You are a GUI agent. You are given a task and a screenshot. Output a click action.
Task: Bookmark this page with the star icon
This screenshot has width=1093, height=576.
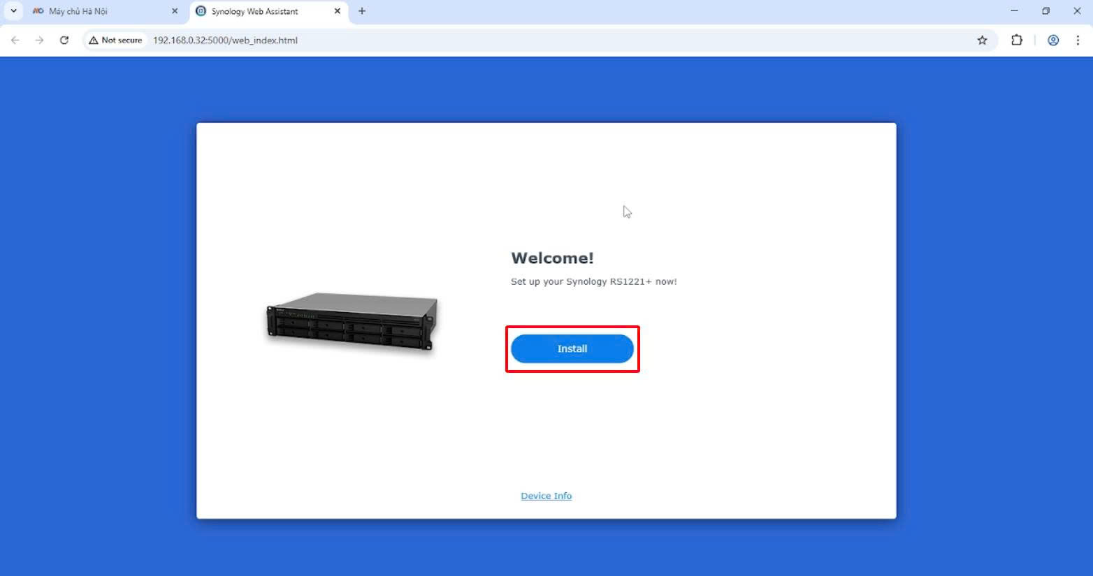pyautogui.click(x=982, y=40)
